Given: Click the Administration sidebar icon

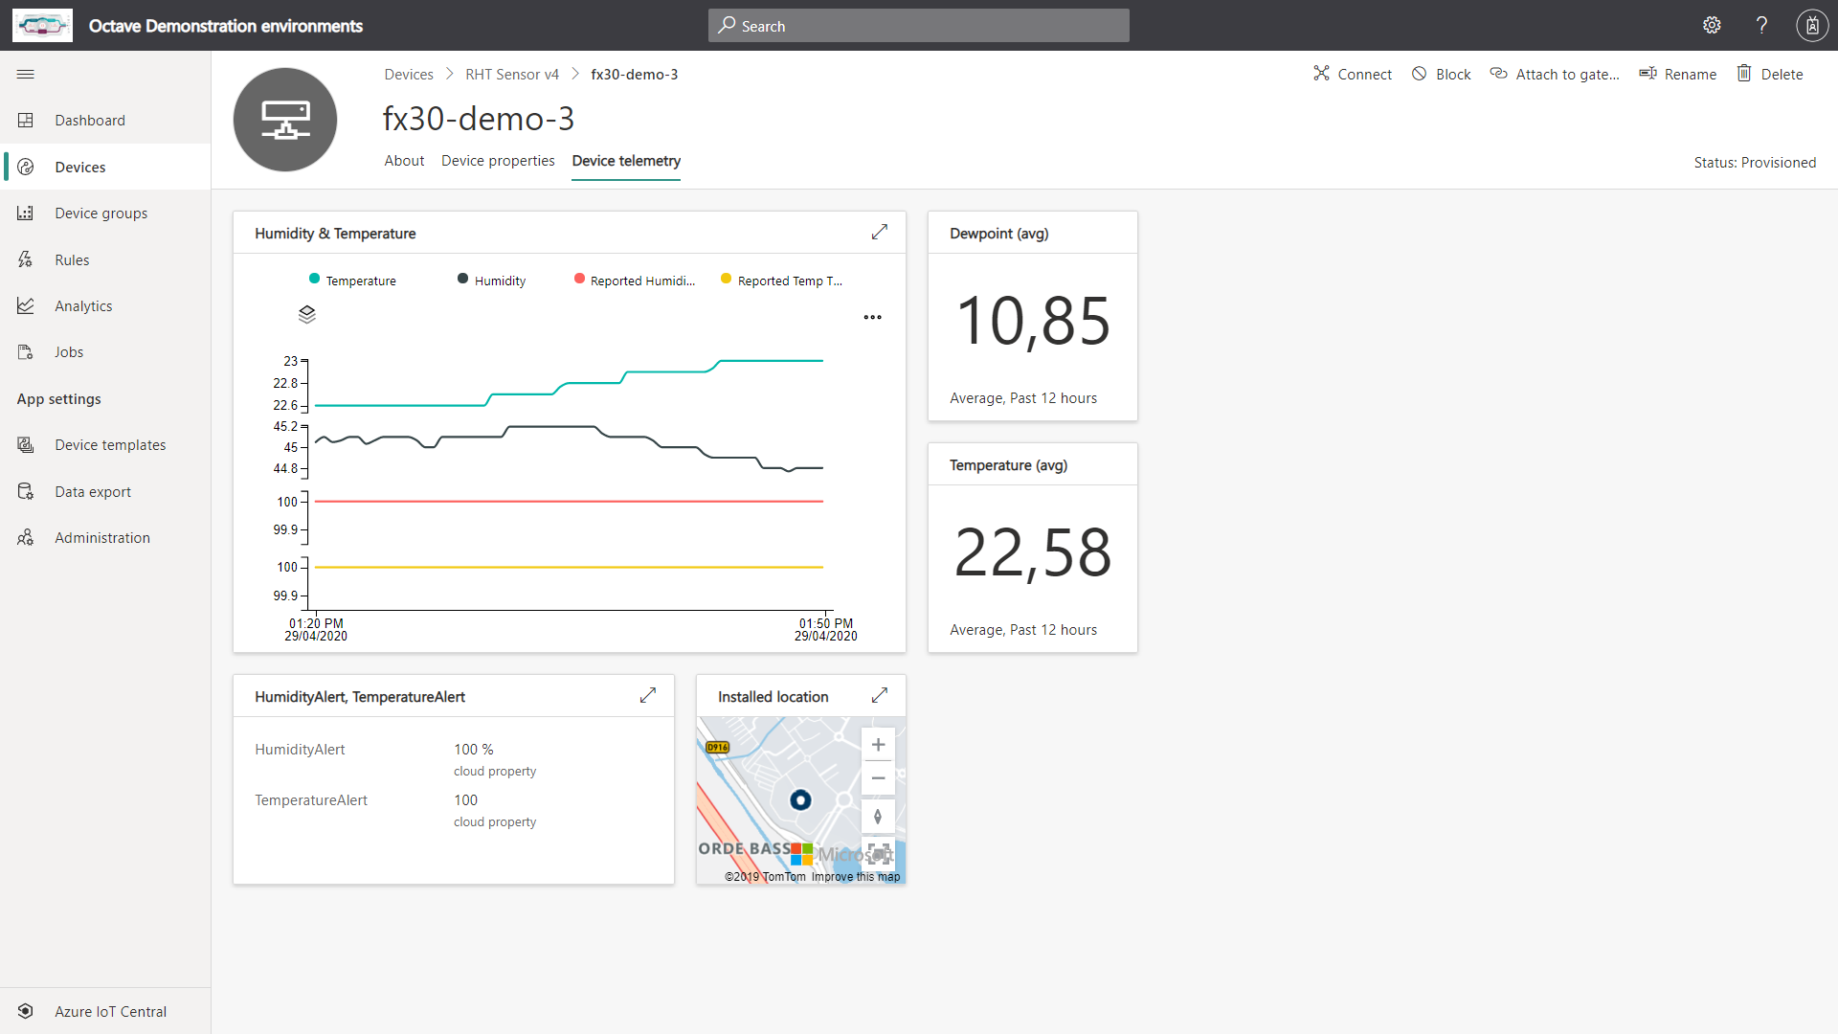Looking at the screenshot, I should click(x=26, y=538).
